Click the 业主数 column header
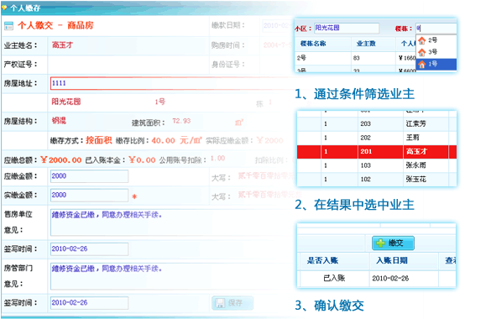Screen dimensions: 491x319 366,44
